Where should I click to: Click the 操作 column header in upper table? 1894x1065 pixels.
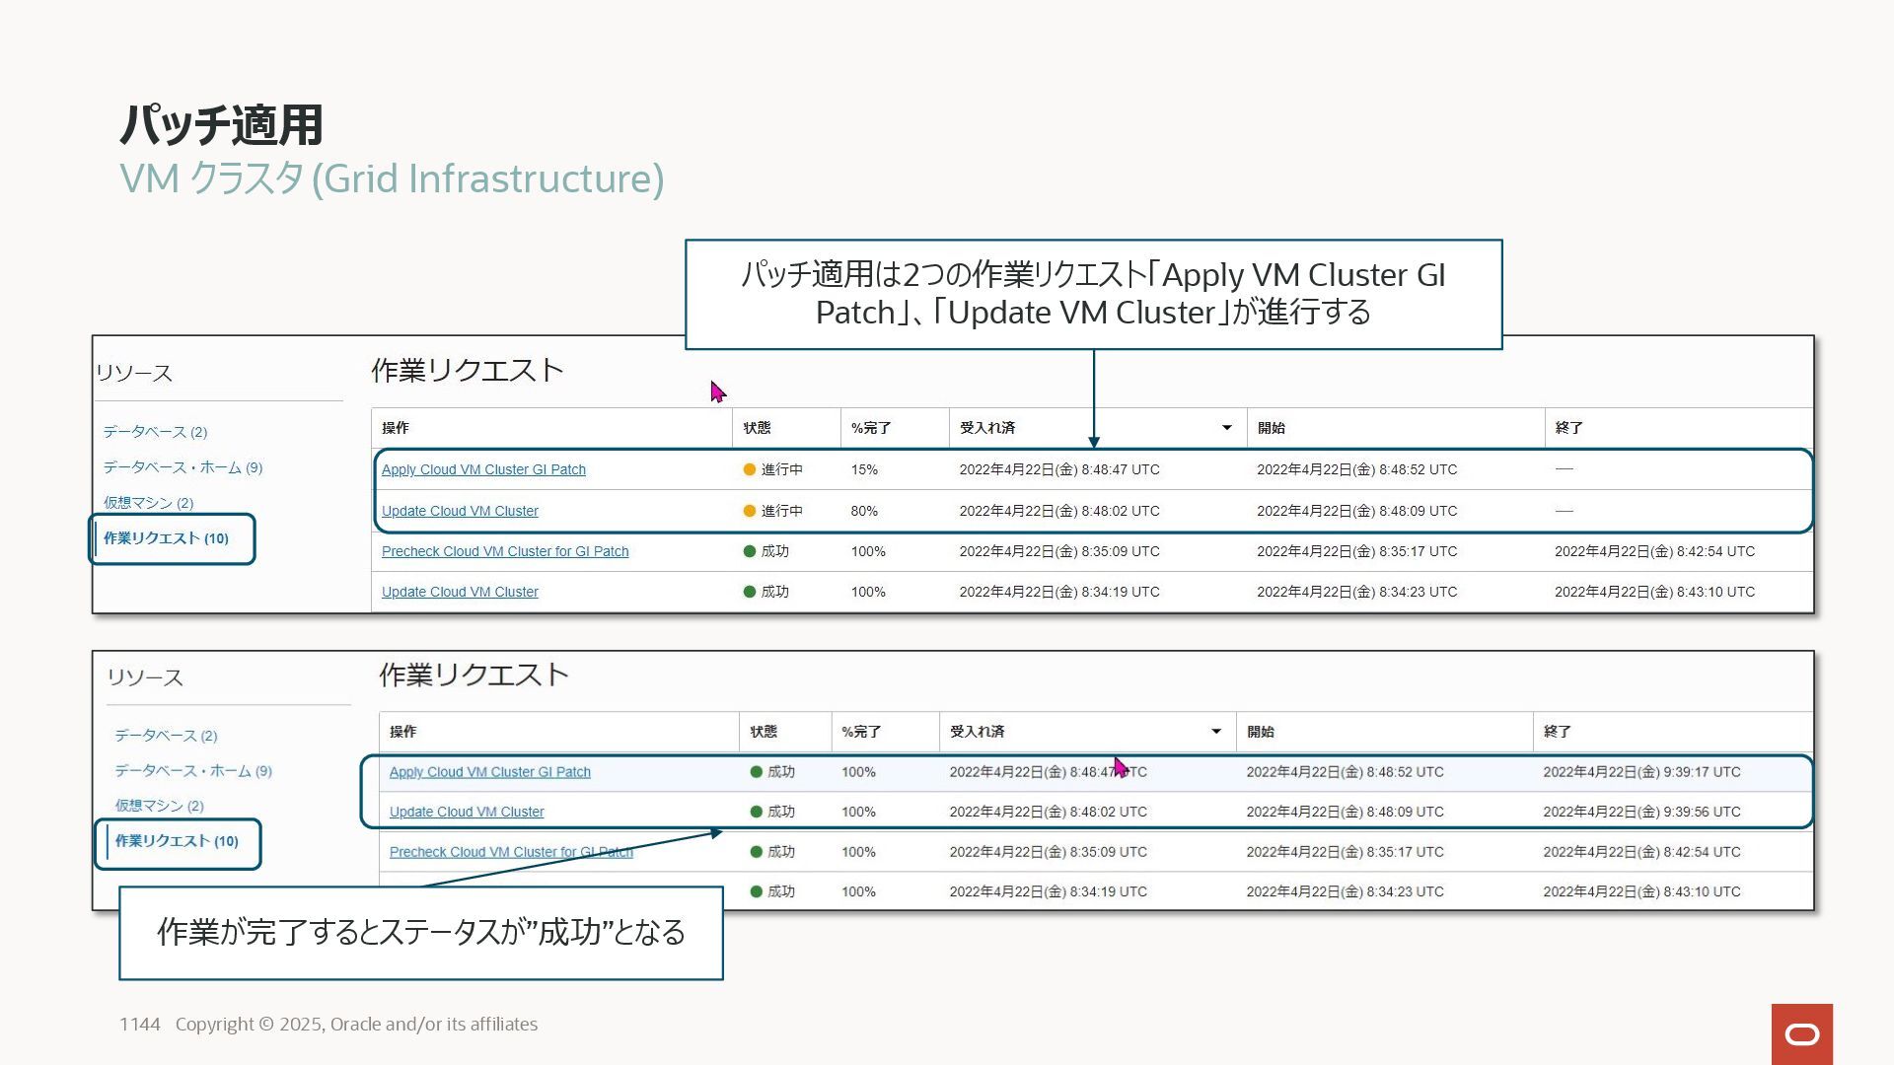tap(395, 428)
